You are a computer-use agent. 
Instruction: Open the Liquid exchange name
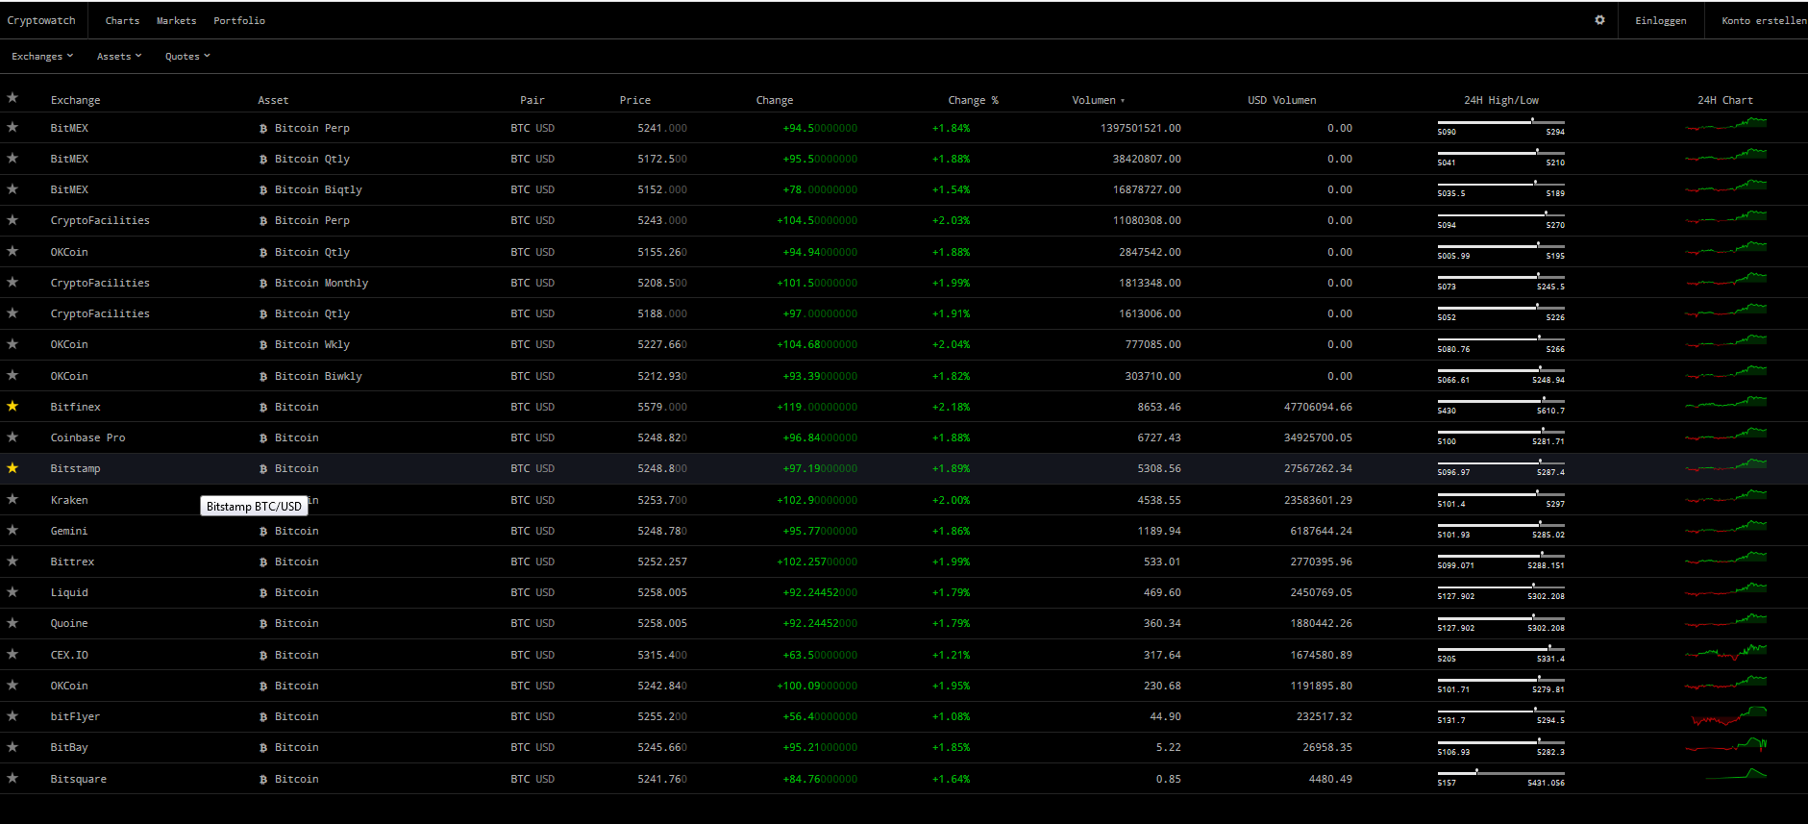[69, 592]
